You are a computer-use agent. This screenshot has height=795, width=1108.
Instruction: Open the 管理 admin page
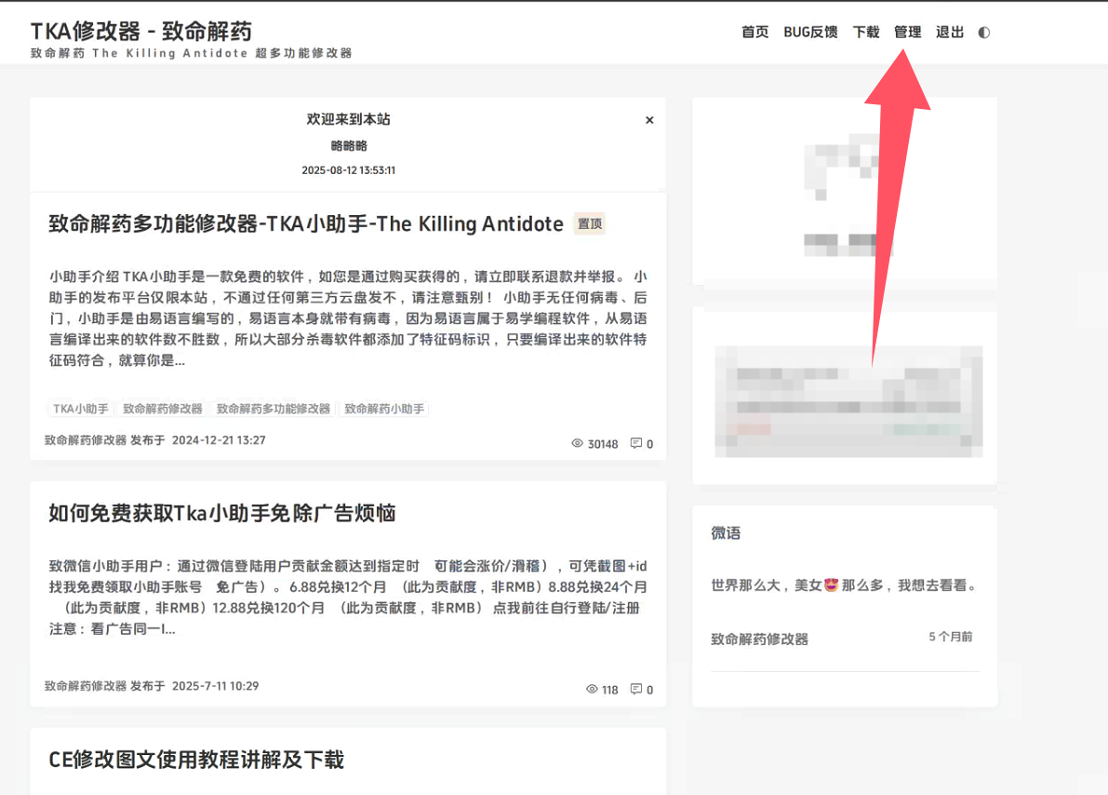pyautogui.click(x=907, y=33)
